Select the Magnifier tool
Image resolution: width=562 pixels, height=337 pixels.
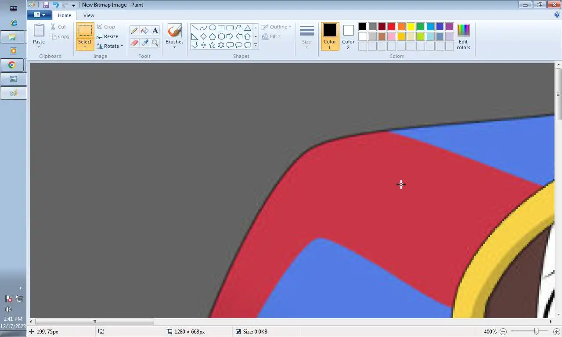[x=155, y=43]
